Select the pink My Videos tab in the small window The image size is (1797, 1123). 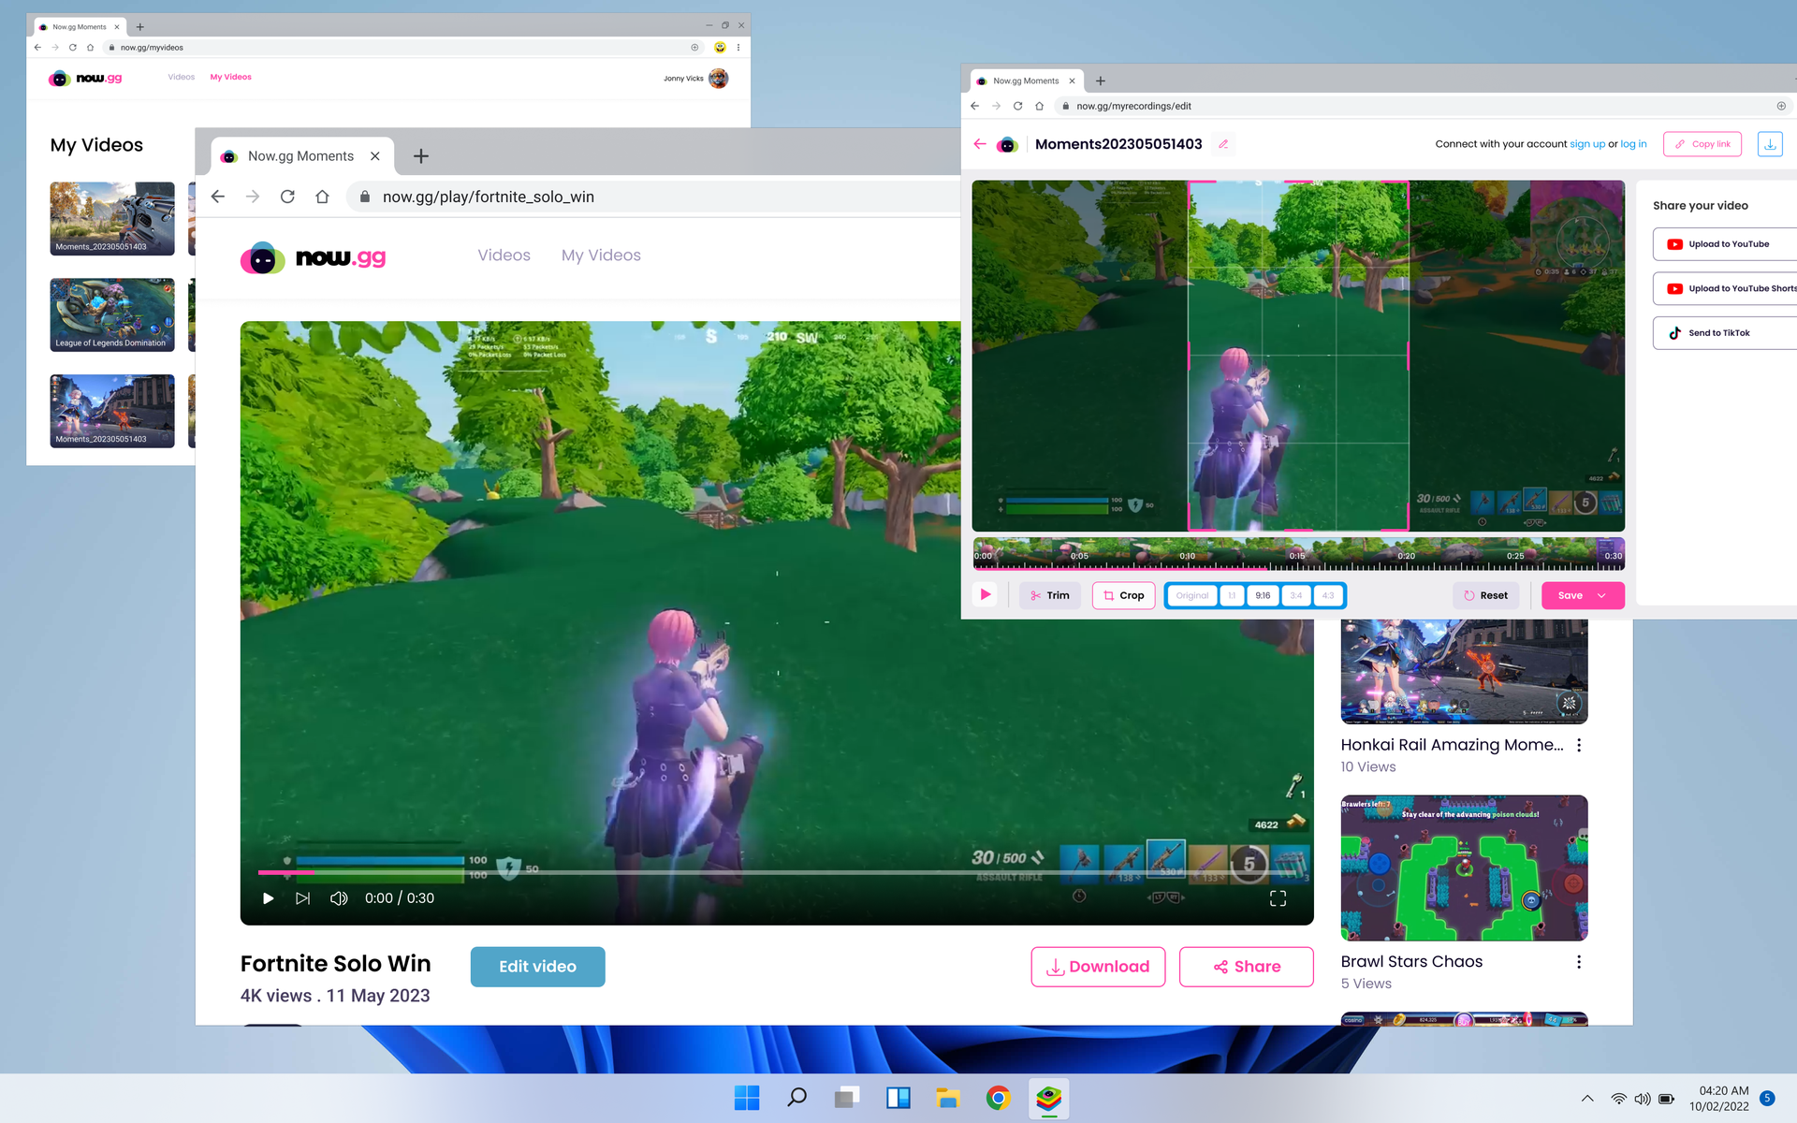click(231, 78)
